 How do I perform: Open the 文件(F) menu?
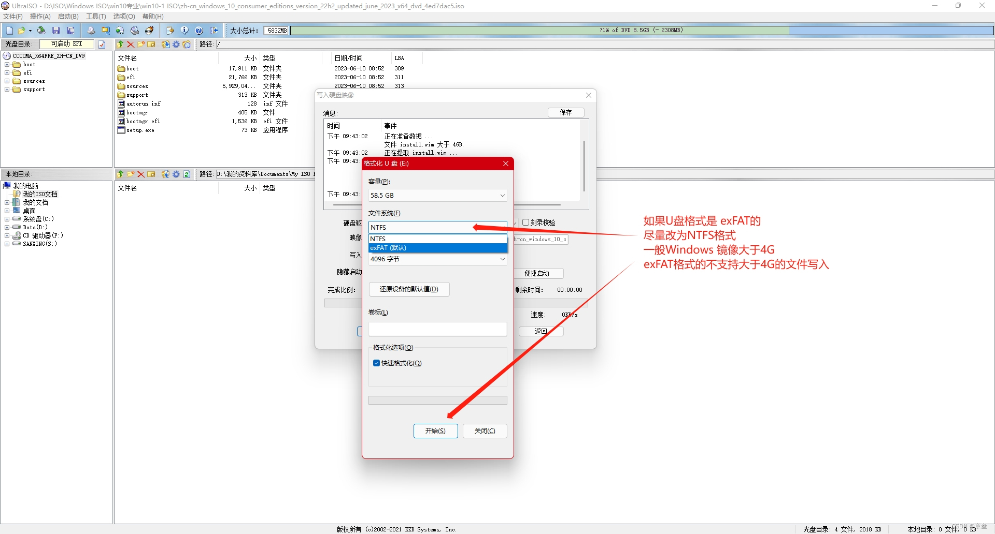tap(12, 16)
